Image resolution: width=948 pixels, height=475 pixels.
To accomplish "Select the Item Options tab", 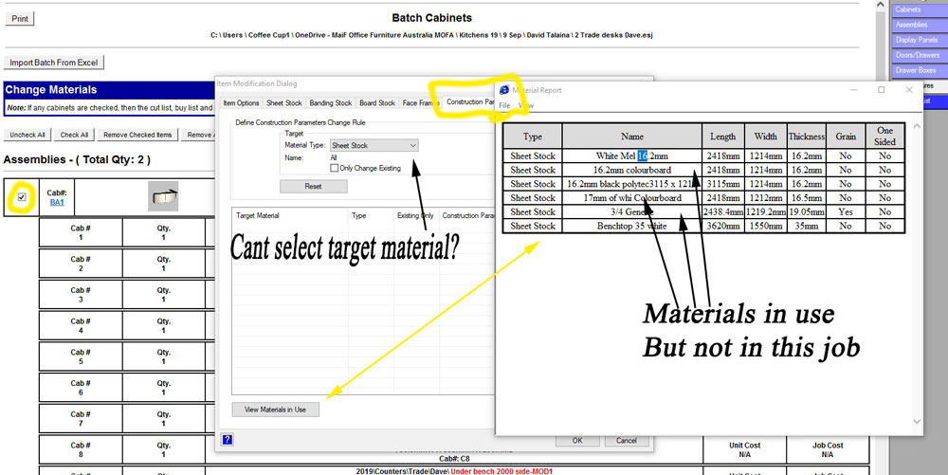I will click(241, 102).
